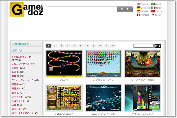Viewport: 177px width, 118px height.
Task: Open the バブルシューター3 game thumbnail
Action: click(x=103, y=64)
